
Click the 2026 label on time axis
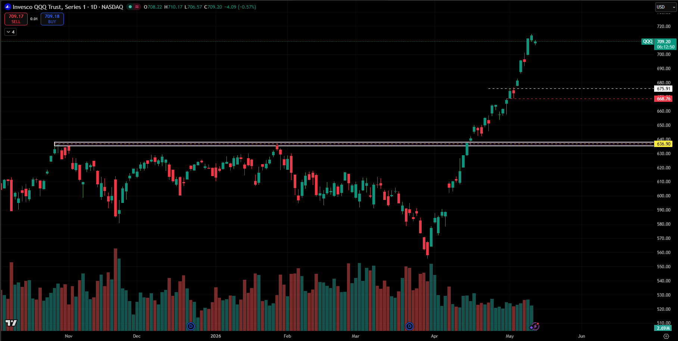coord(216,336)
